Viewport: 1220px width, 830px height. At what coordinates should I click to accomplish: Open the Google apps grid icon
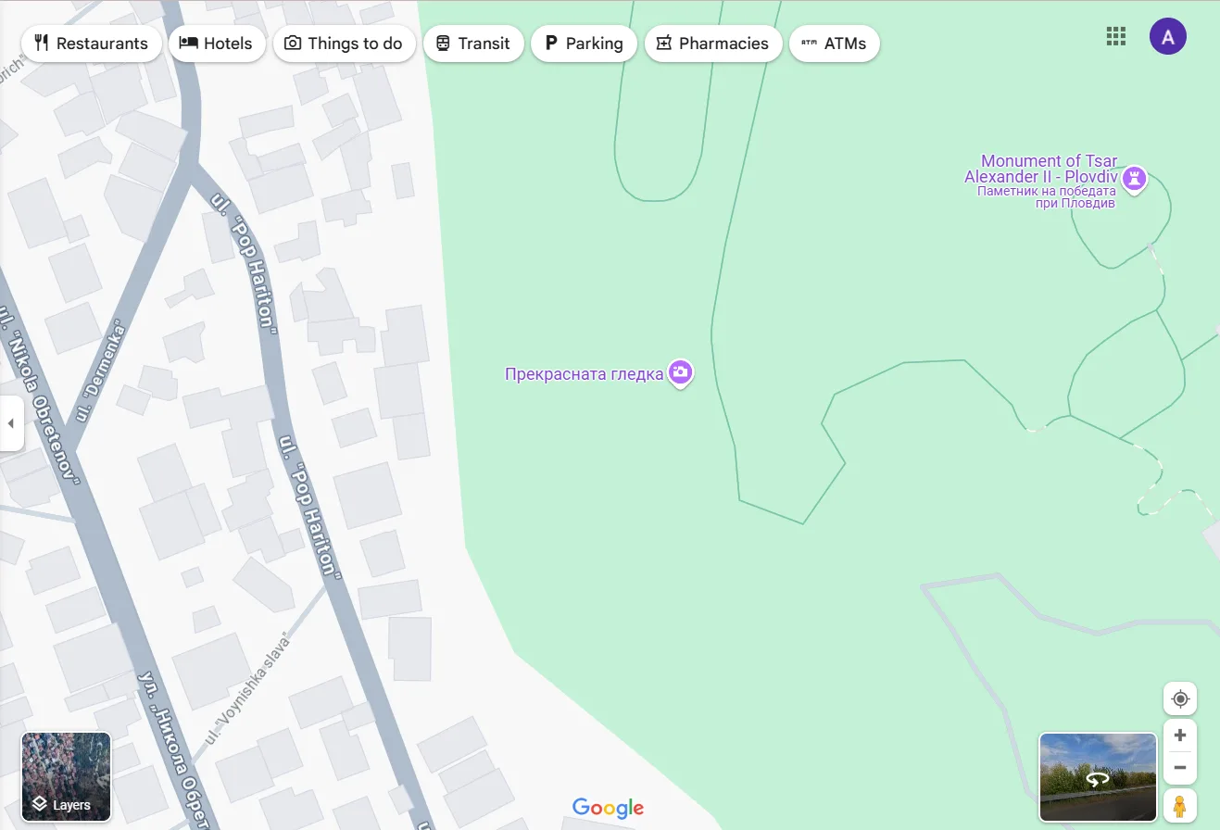point(1116,36)
